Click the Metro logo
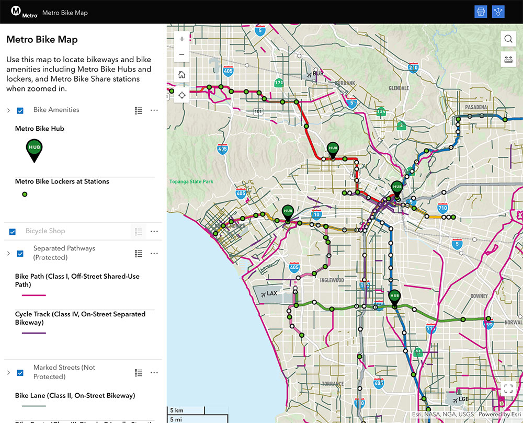 24,12
